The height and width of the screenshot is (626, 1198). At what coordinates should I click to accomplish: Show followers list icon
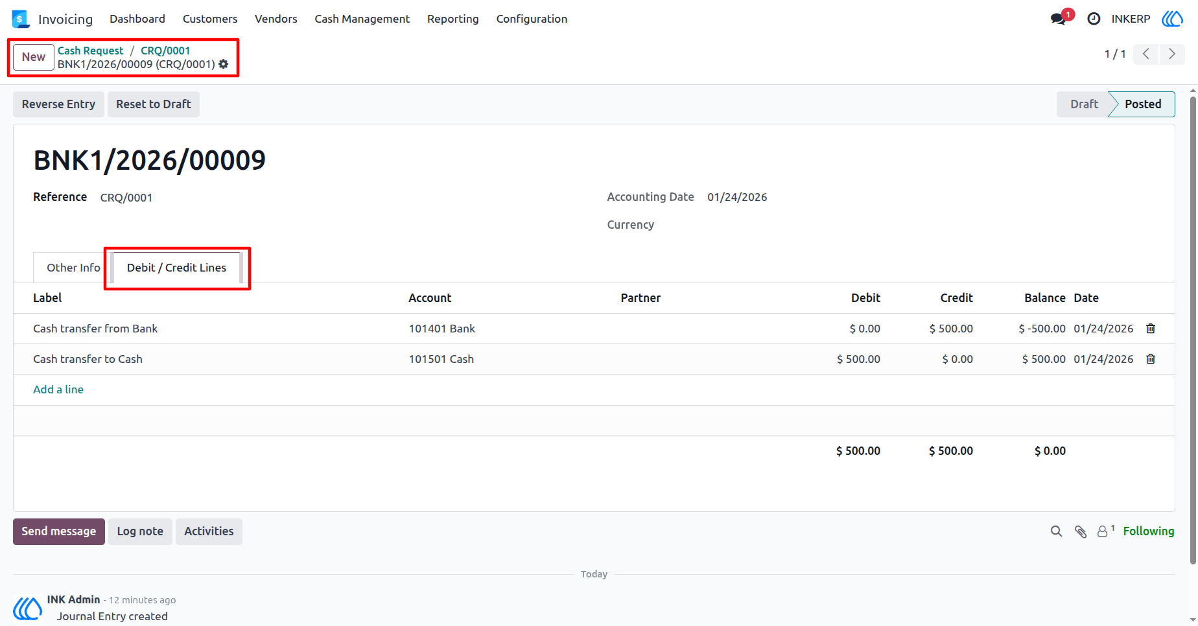[1105, 531]
